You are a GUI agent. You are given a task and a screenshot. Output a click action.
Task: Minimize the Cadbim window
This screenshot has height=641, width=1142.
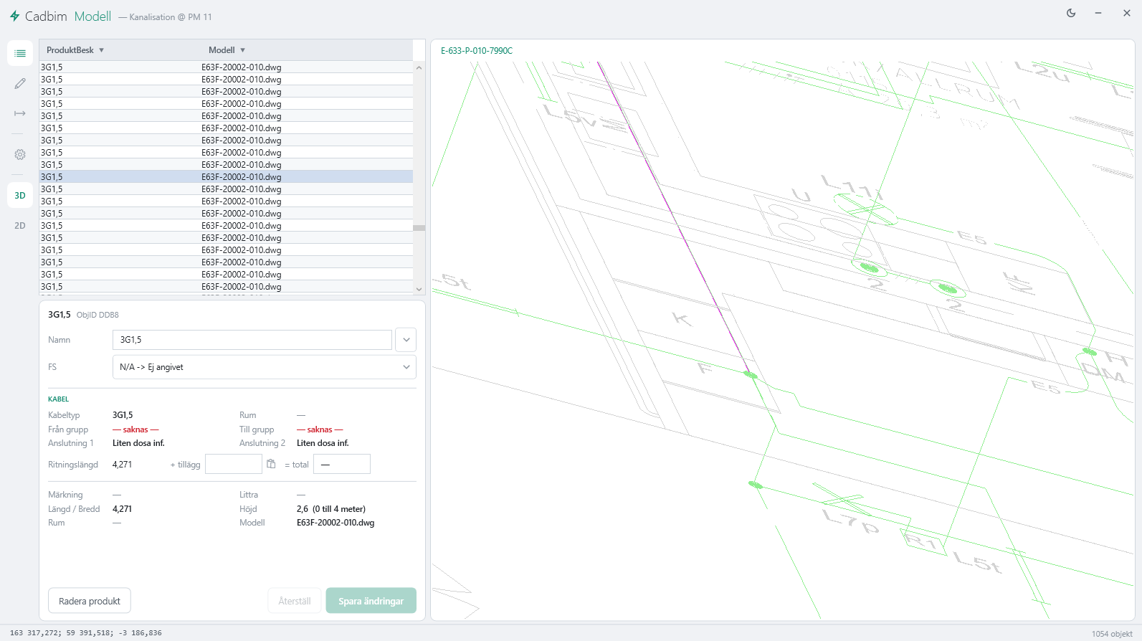(x=1098, y=13)
